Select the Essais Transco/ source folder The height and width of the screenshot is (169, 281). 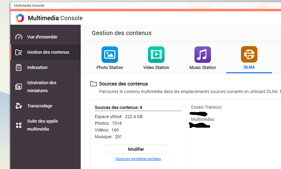coord(206,107)
